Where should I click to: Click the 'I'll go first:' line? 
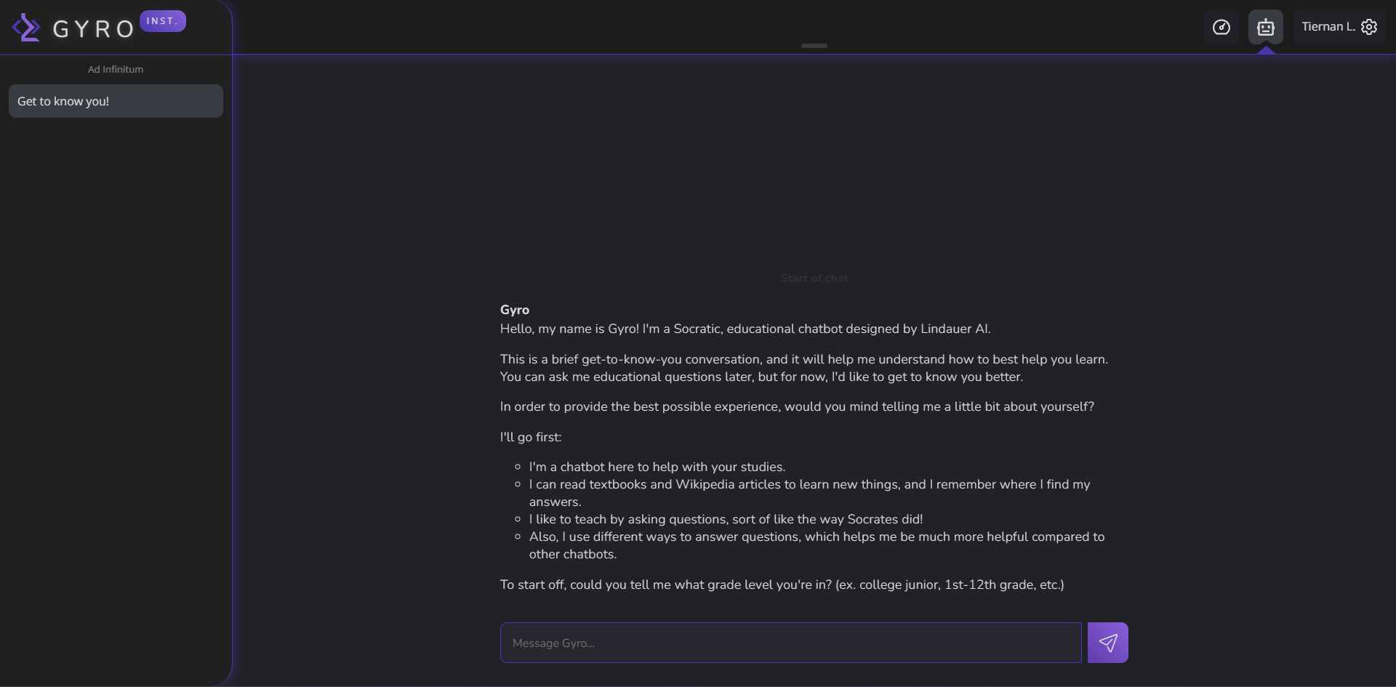(x=531, y=437)
